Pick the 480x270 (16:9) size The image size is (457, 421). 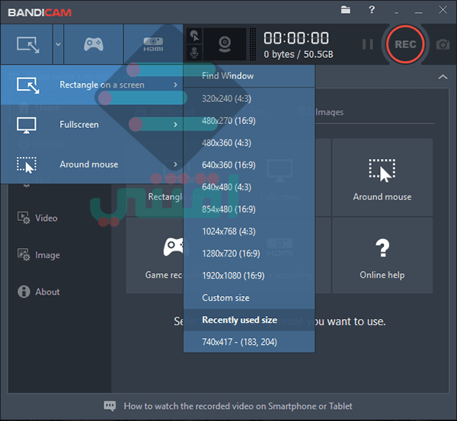point(249,121)
